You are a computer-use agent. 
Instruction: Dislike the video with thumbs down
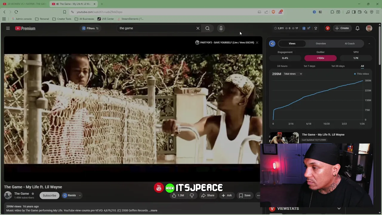coord(192,195)
